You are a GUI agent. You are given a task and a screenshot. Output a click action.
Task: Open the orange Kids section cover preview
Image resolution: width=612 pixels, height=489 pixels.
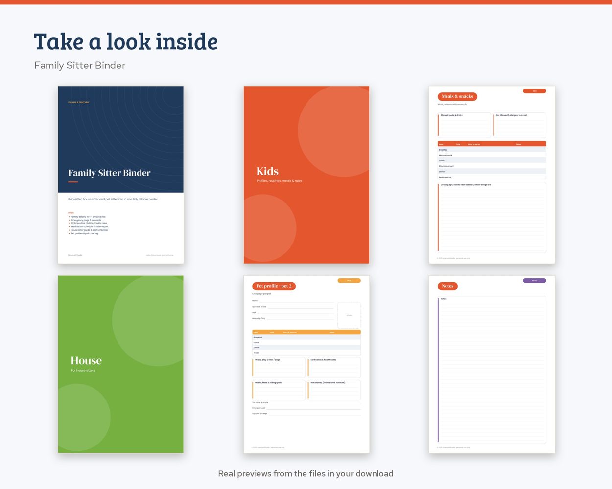pos(306,175)
